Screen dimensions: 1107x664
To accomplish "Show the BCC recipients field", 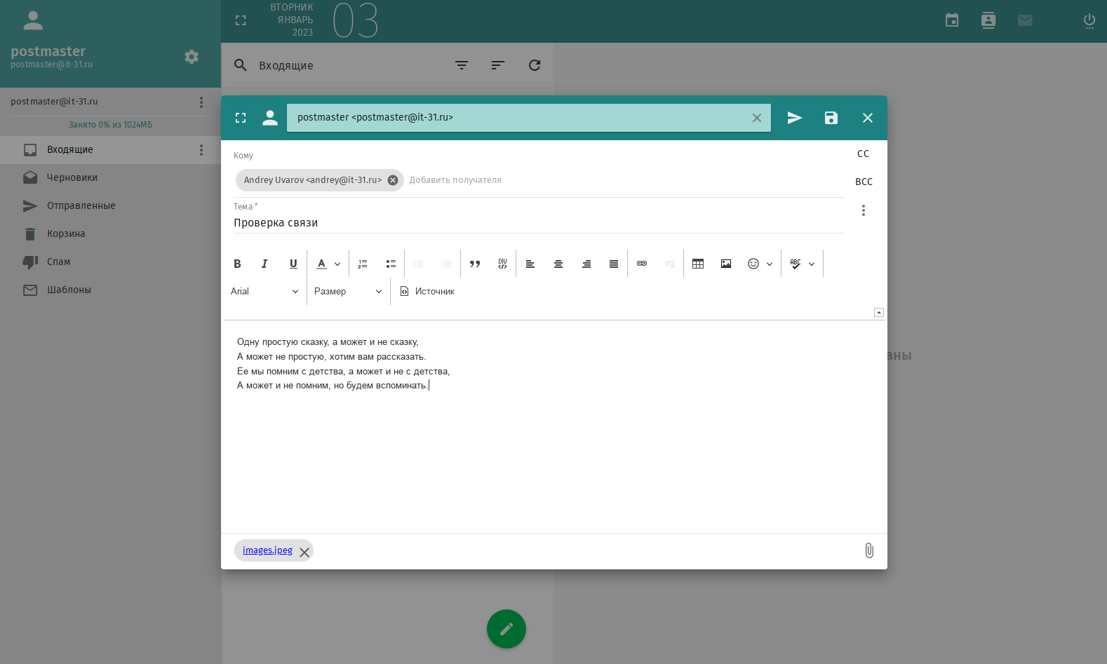I will click(864, 182).
